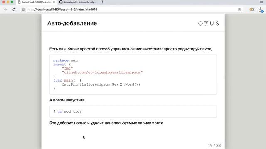Image resolution: width=266 pixels, height=149 pixels.
Task: Click the sentence "Это добавит новые и удалит"
Action: click(x=106, y=123)
